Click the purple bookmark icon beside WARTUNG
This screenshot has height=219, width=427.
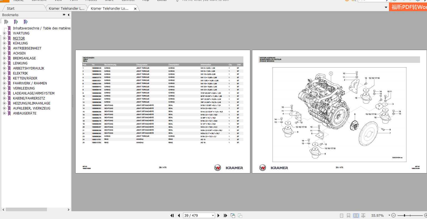[9, 33]
